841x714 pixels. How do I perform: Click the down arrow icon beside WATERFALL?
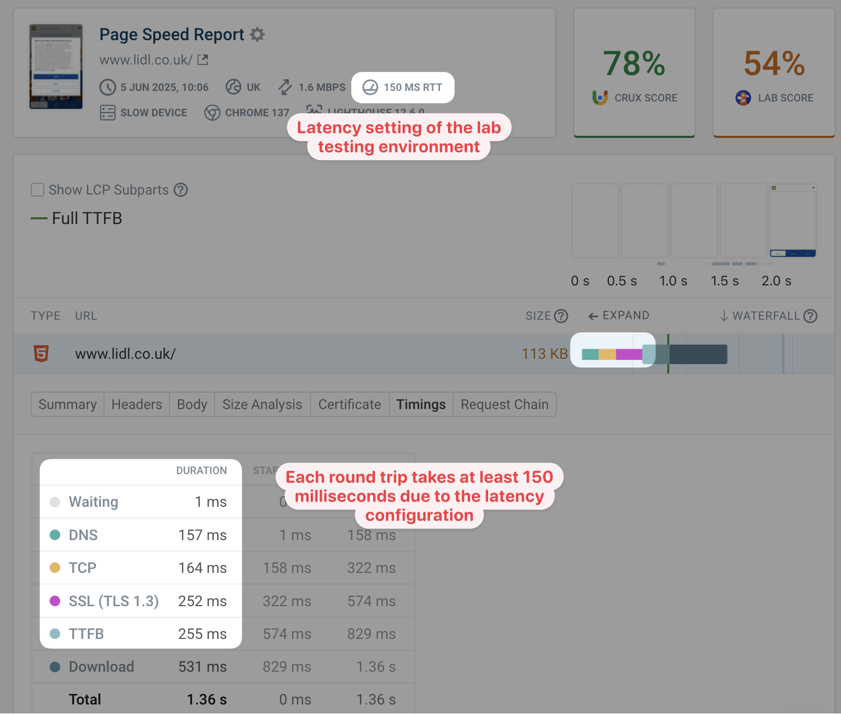coord(724,316)
